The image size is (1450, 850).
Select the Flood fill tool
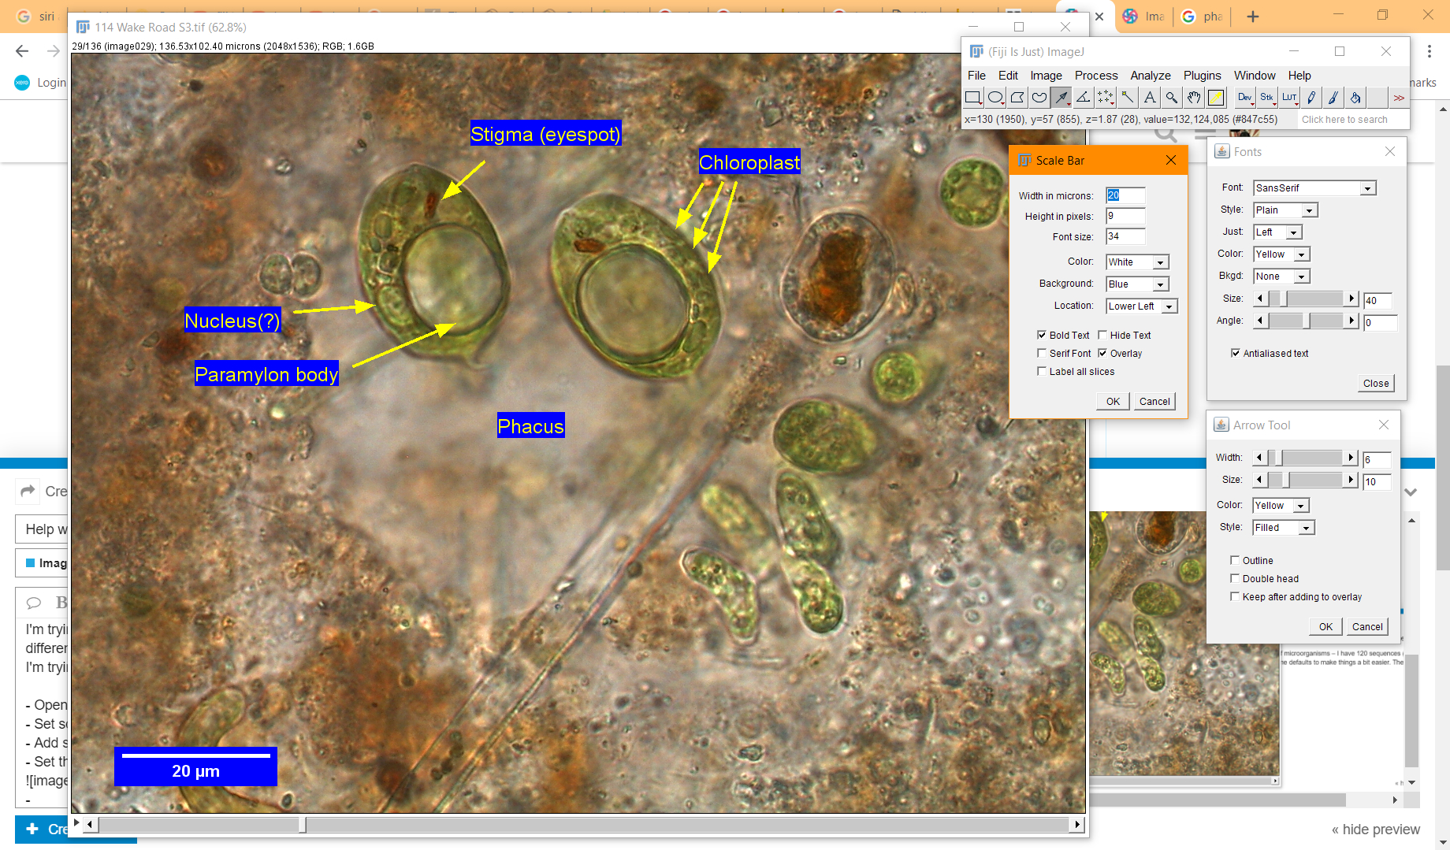tap(1355, 97)
